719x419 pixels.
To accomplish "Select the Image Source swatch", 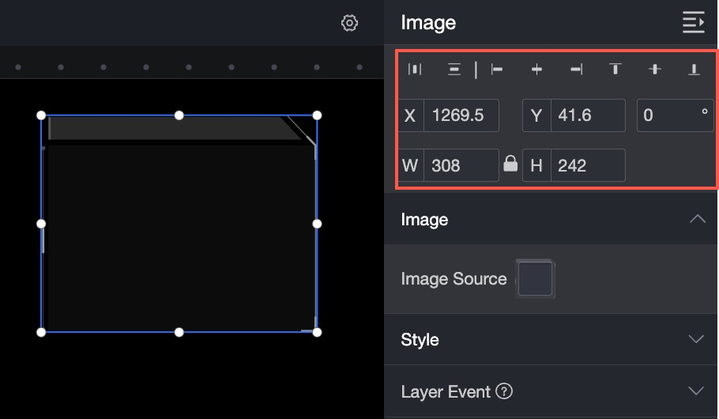I will tap(535, 278).
